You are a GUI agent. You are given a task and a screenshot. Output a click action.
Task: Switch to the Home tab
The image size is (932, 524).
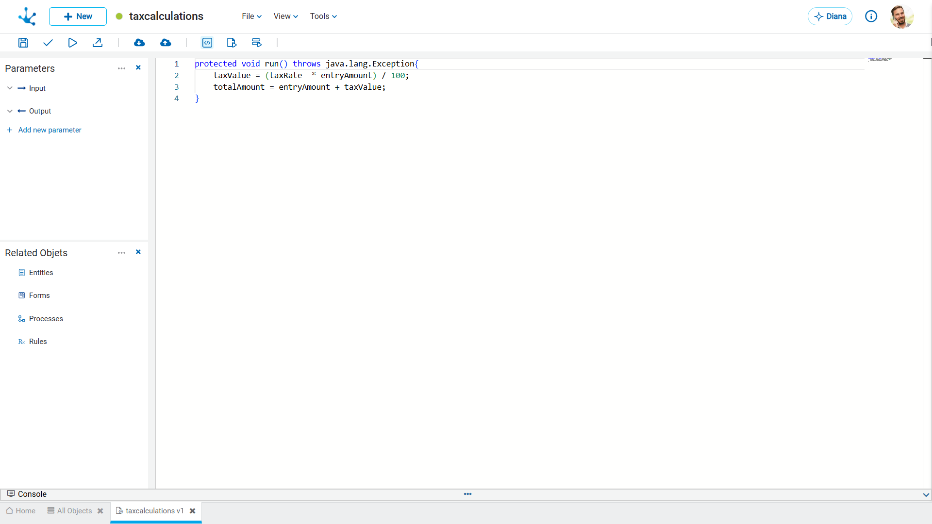pyautogui.click(x=21, y=511)
